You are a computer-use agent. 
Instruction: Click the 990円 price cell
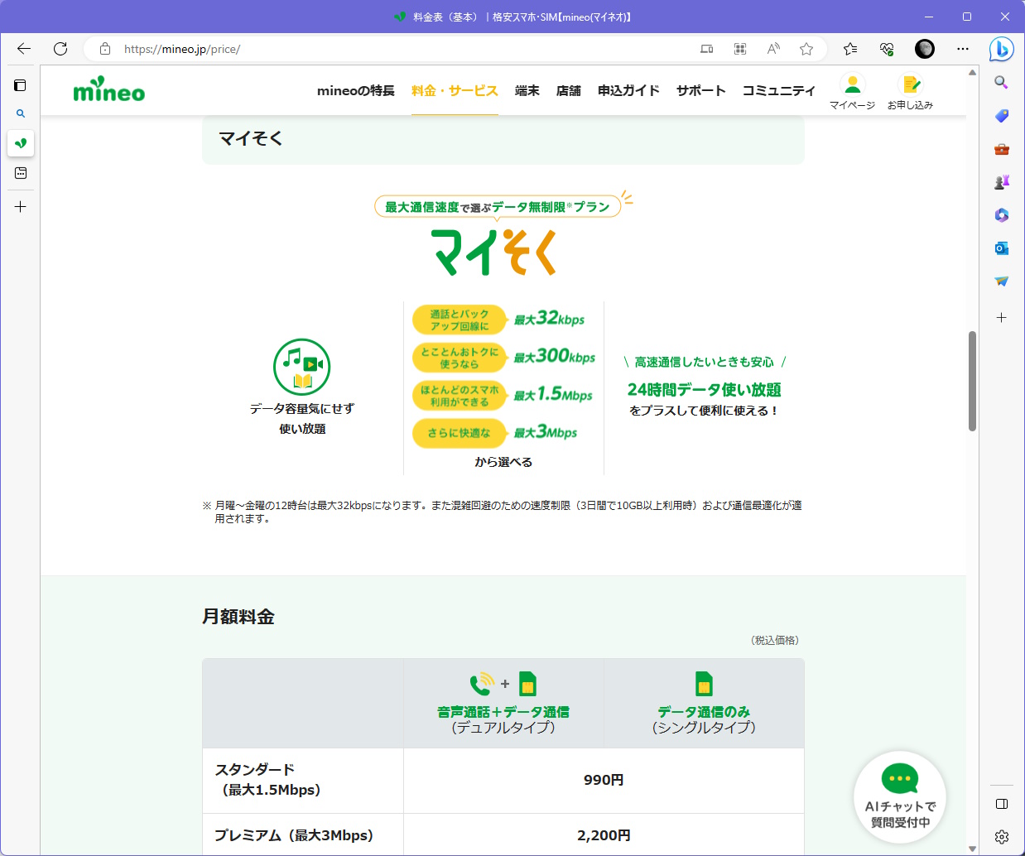point(604,780)
